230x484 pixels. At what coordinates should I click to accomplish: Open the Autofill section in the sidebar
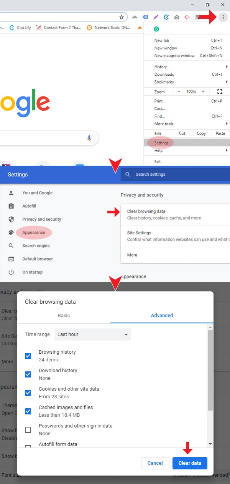tap(29, 206)
